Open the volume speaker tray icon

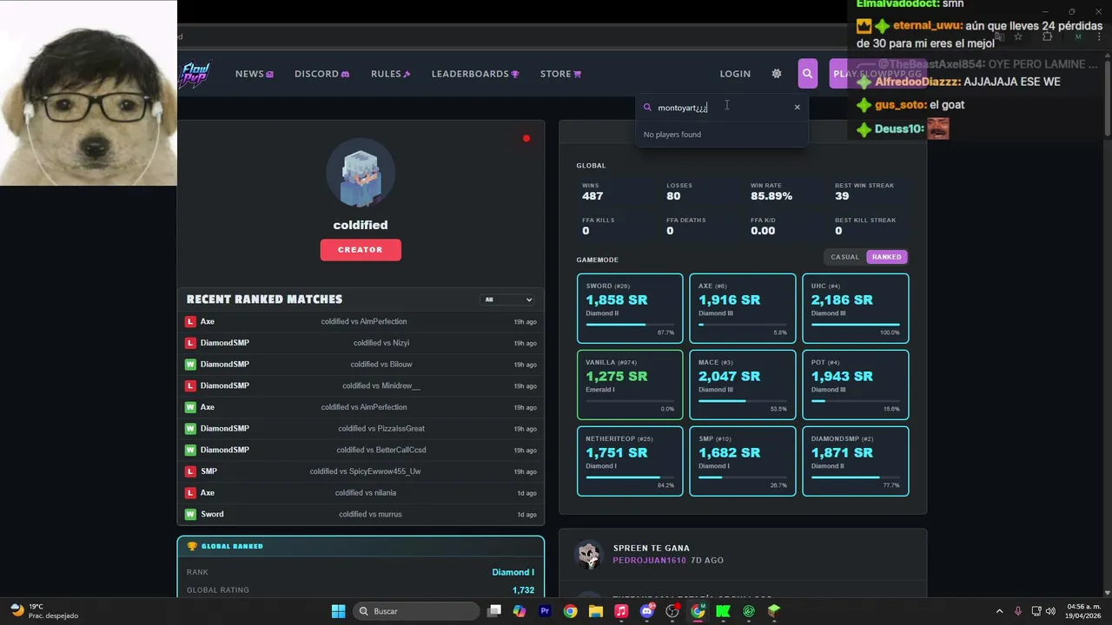pos(1051,611)
